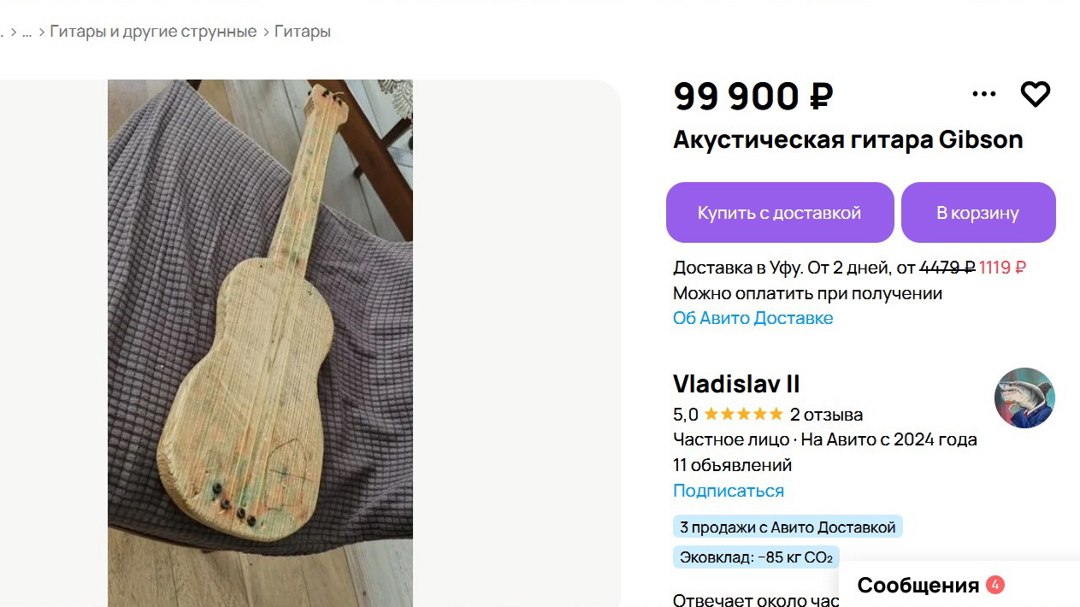Subscribe to seller via Подписаться

(729, 491)
